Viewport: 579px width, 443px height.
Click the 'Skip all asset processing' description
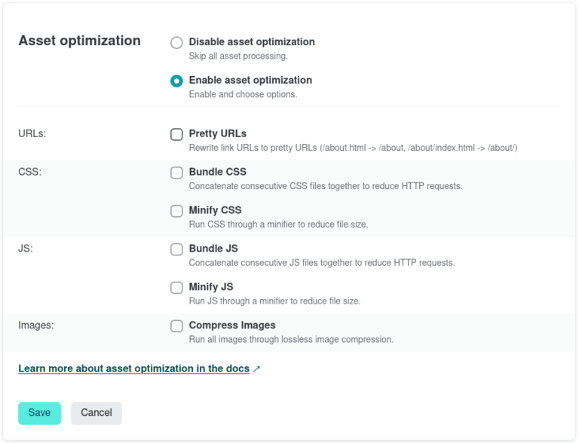point(237,57)
